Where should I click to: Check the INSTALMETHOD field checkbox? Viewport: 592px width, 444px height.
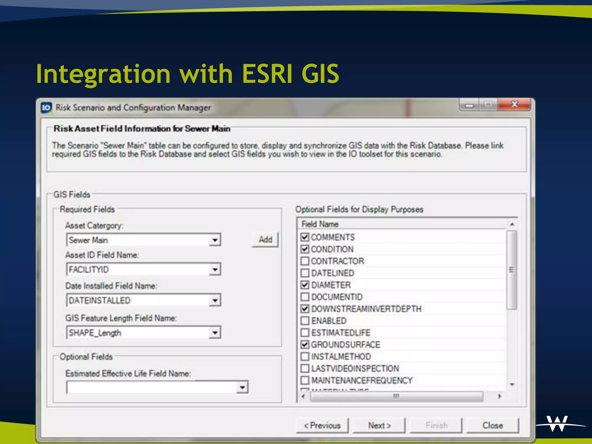click(x=305, y=356)
